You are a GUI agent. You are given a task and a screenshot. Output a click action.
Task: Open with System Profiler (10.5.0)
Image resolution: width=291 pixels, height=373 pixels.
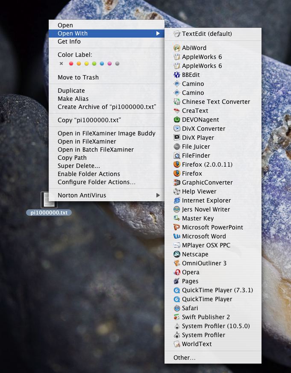[x=213, y=326]
